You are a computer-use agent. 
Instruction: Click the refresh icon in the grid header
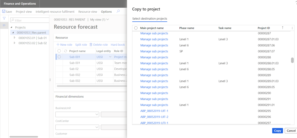65,51
